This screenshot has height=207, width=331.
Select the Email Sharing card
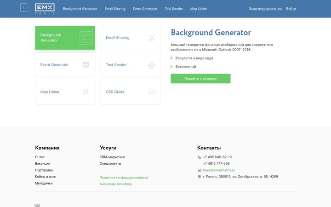pos(130,38)
